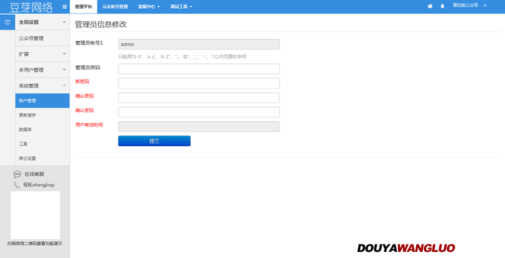Switch to the 管理平台 tab
Image resolution: width=505 pixels, height=258 pixels.
tap(83, 7)
